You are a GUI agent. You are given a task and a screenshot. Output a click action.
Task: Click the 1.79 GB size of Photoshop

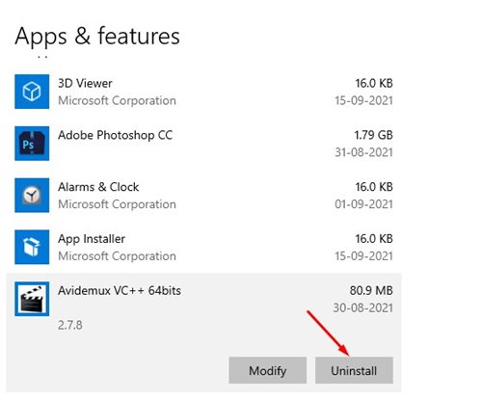[373, 135]
